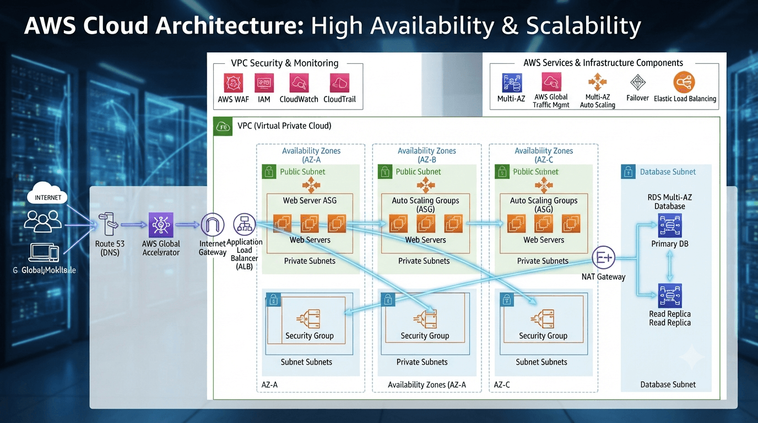
Task: Select the Elastic Load Balancing icon
Action: 684,83
